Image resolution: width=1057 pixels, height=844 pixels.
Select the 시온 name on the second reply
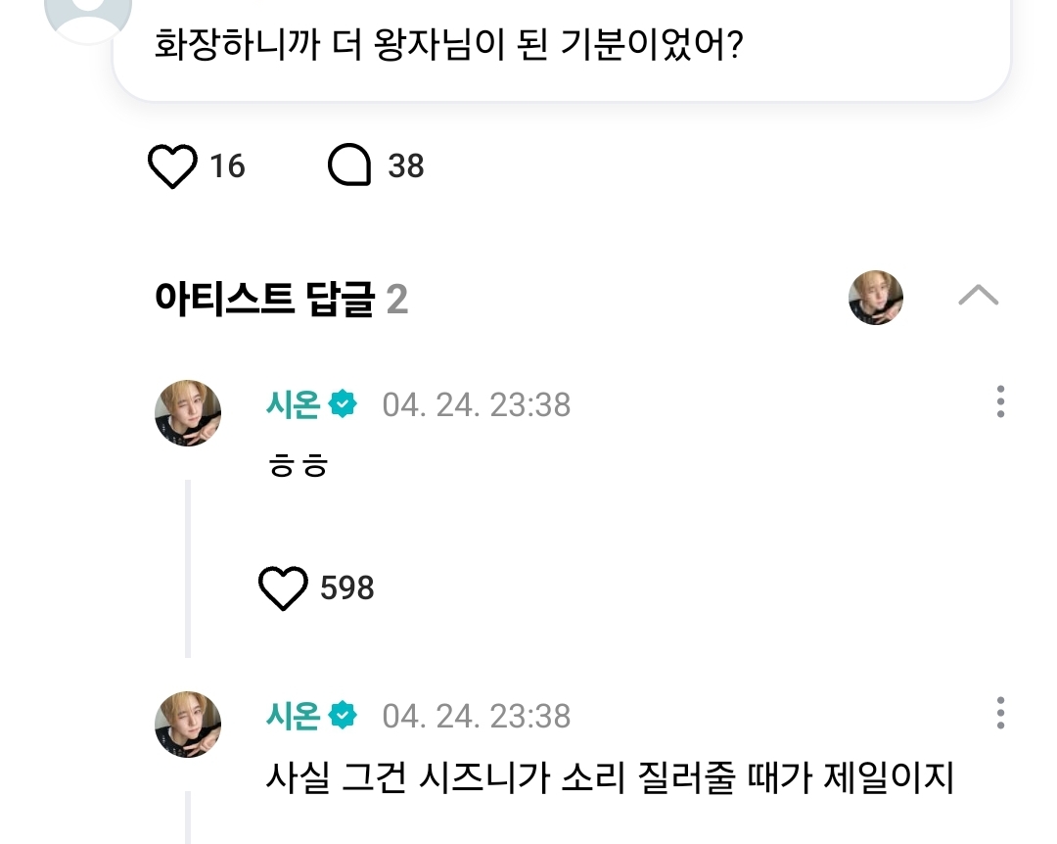tap(293, 716)
